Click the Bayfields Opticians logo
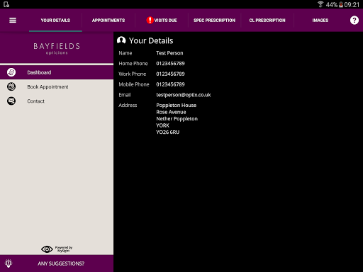Screen dimensions: 363x272 point(57,49)
